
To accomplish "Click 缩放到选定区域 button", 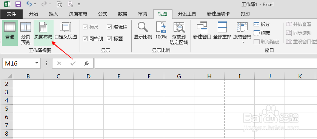I will pos(179,33).
